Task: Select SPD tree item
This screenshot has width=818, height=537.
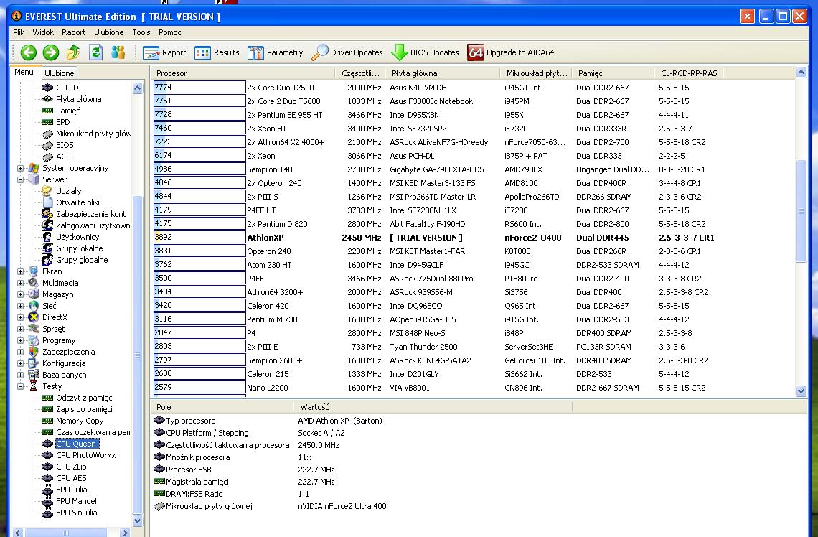Action: click(62, 122)
